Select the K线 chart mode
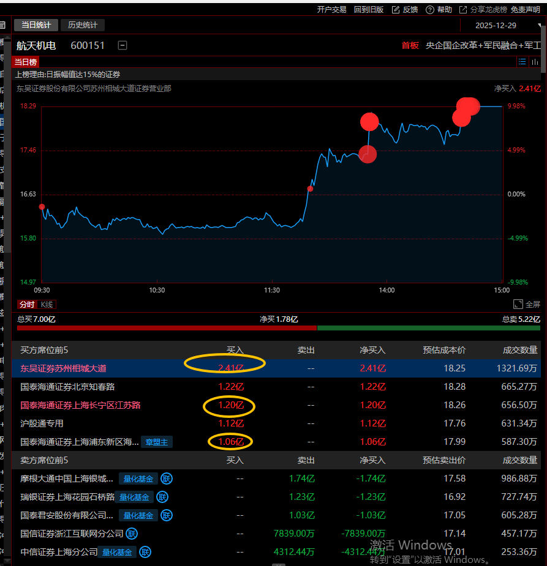Viewport: 547px width, 566px height. [47, 304]
